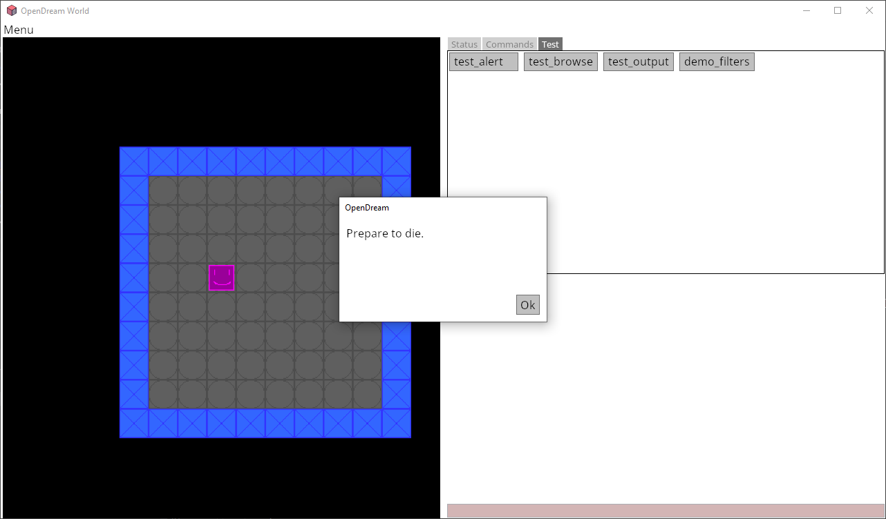Switch to the Status tab
Screen dimensions: 886x519
coord(464,43)
